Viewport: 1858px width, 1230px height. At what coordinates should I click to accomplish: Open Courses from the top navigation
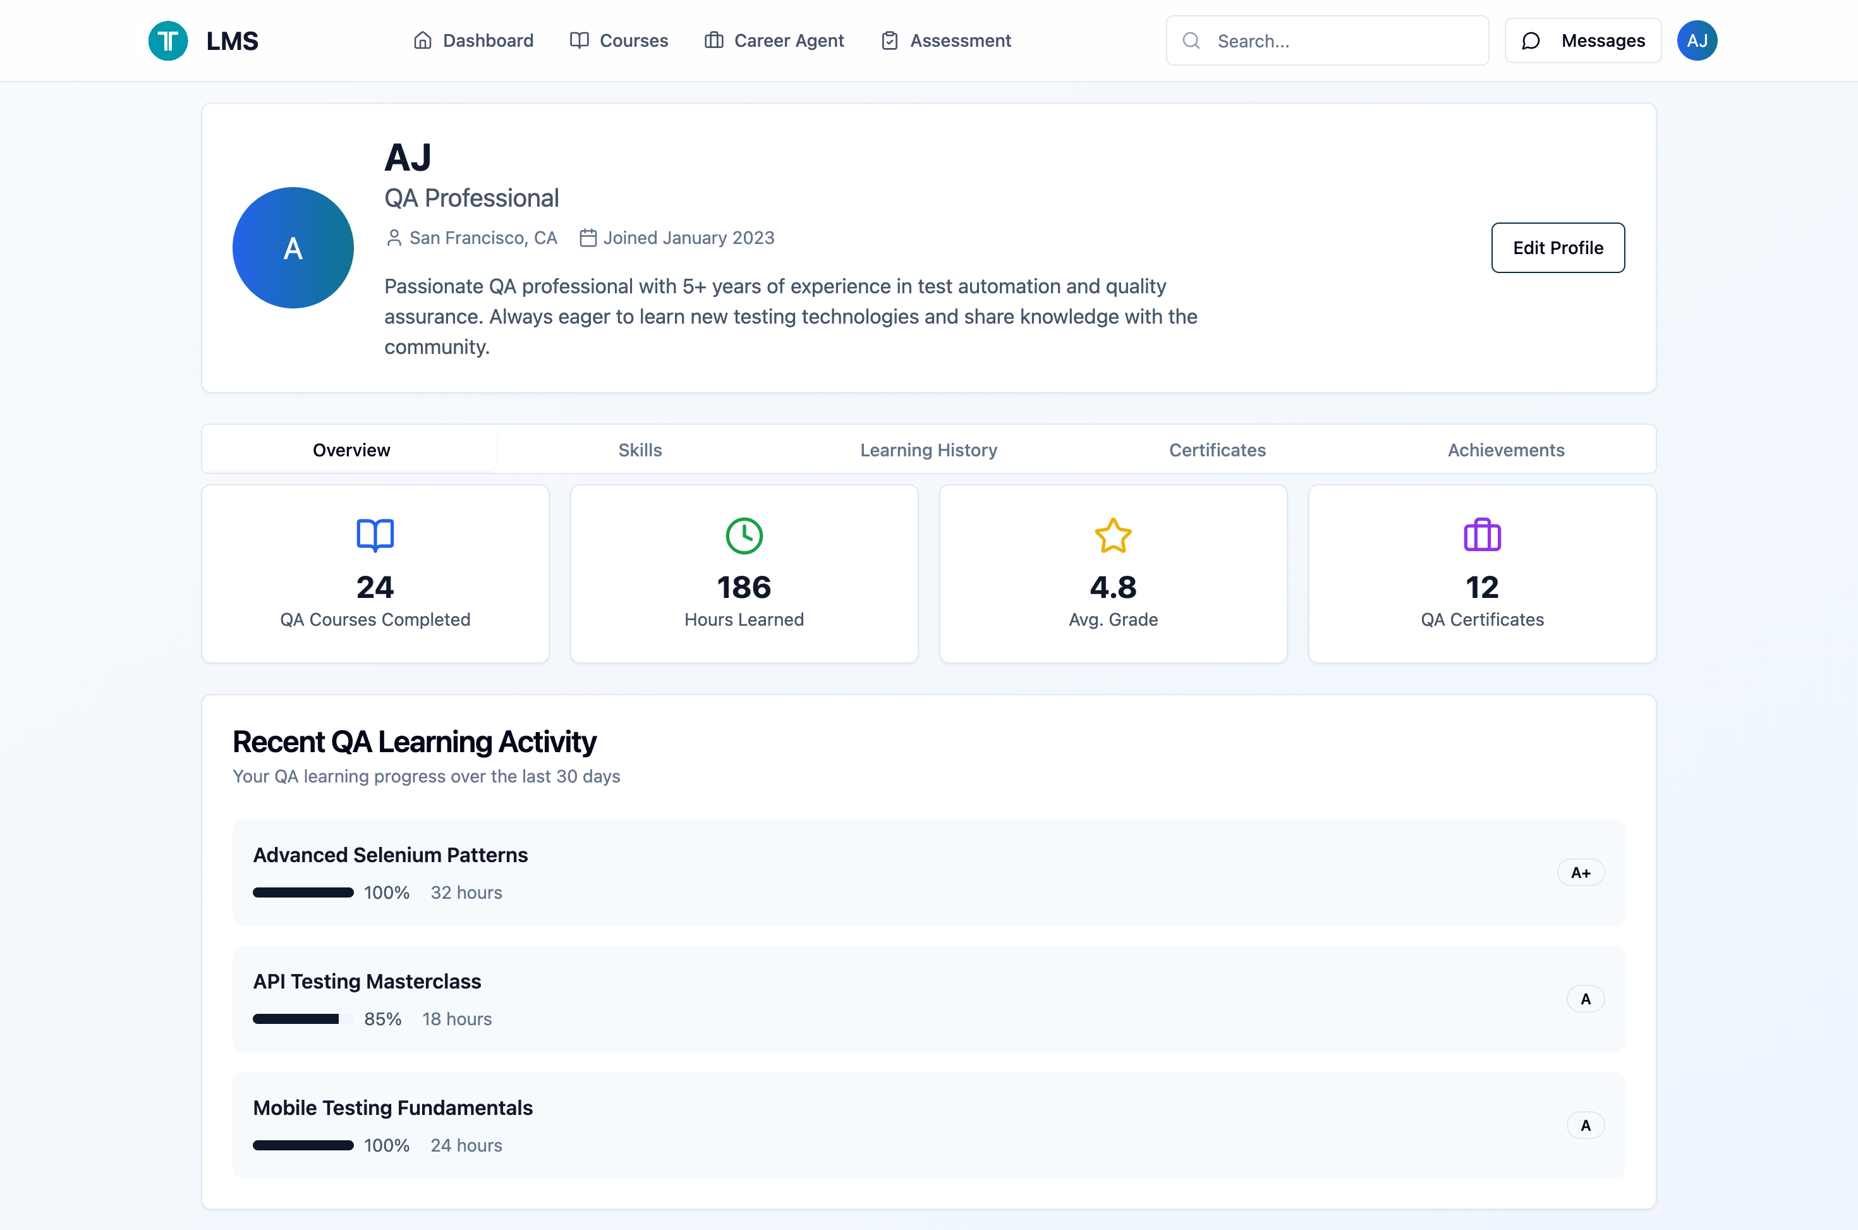point(619,41)
